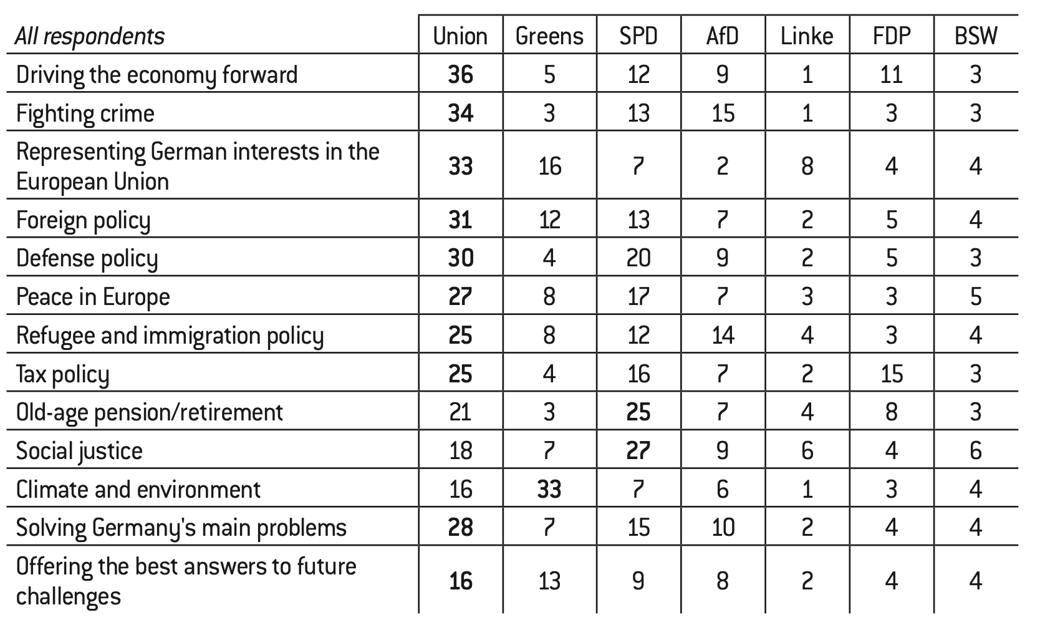The height and width of the screenshot is (625, 1040).
Task: Select the Linke column header
Action: coord(807,36)
